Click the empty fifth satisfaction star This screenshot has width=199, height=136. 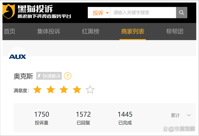(90, 90)
